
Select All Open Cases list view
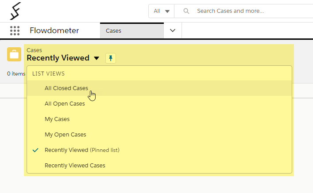pyautogui.click(x=159, y=104)
